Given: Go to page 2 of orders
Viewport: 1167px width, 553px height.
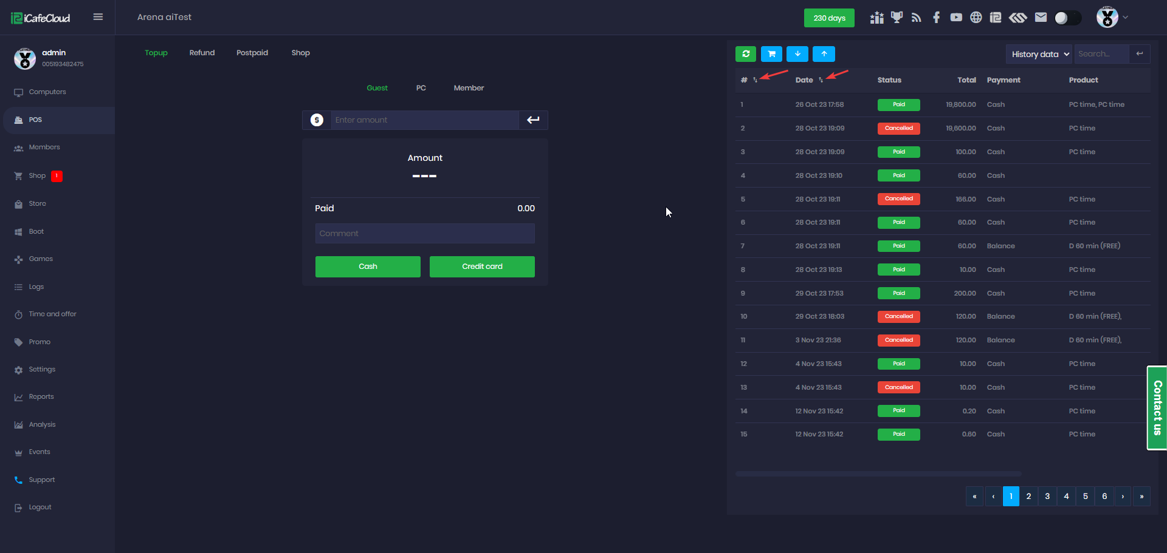Looking at the screenshot, I should [x=1028, y=497].
